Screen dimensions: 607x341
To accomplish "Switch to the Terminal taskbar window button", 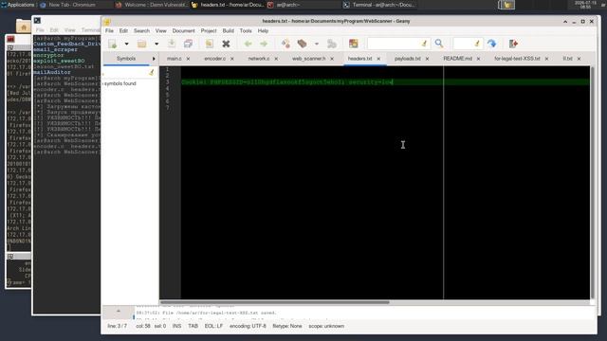I will [x=379, y=5].
